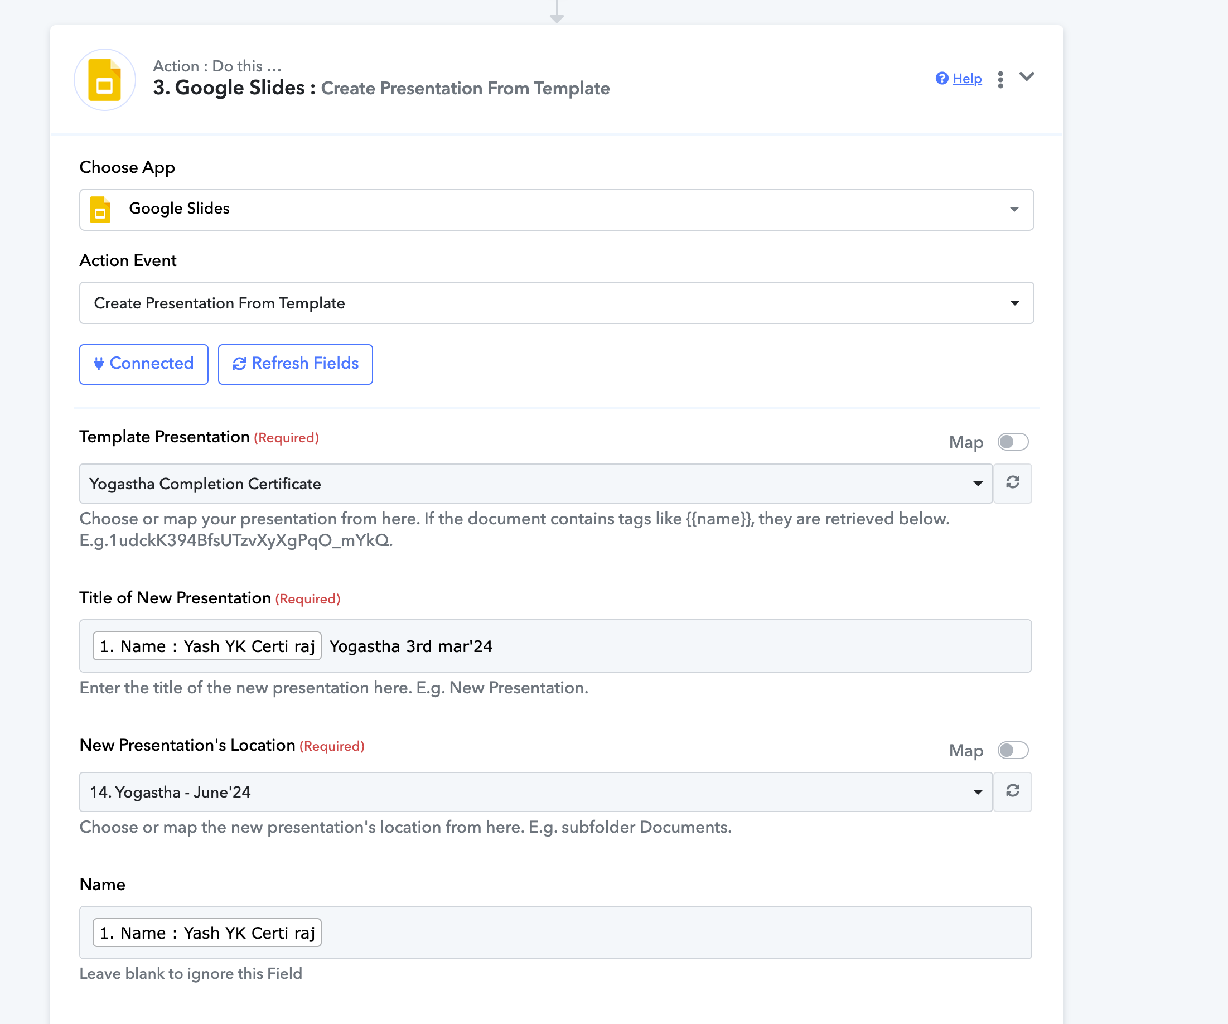Click the 'Create Presentation From Template' header subtitle
Screen dimensions: 1228x1024
pyautogui.click(x=466, y=88)
